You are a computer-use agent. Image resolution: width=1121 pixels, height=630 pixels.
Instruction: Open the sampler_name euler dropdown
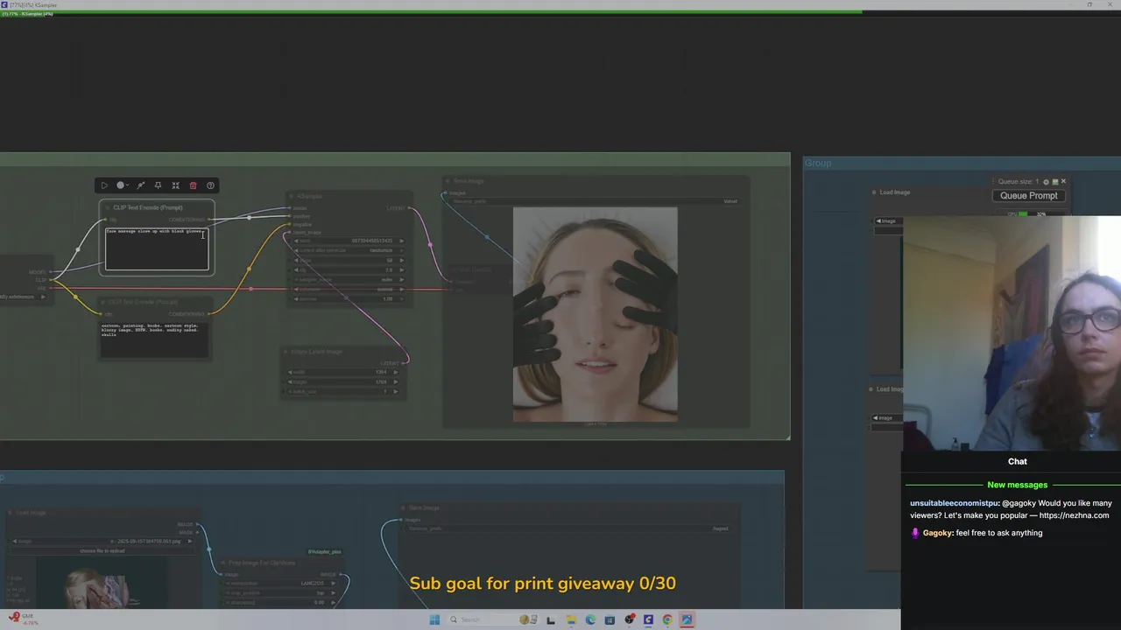[x=349, y=279]
